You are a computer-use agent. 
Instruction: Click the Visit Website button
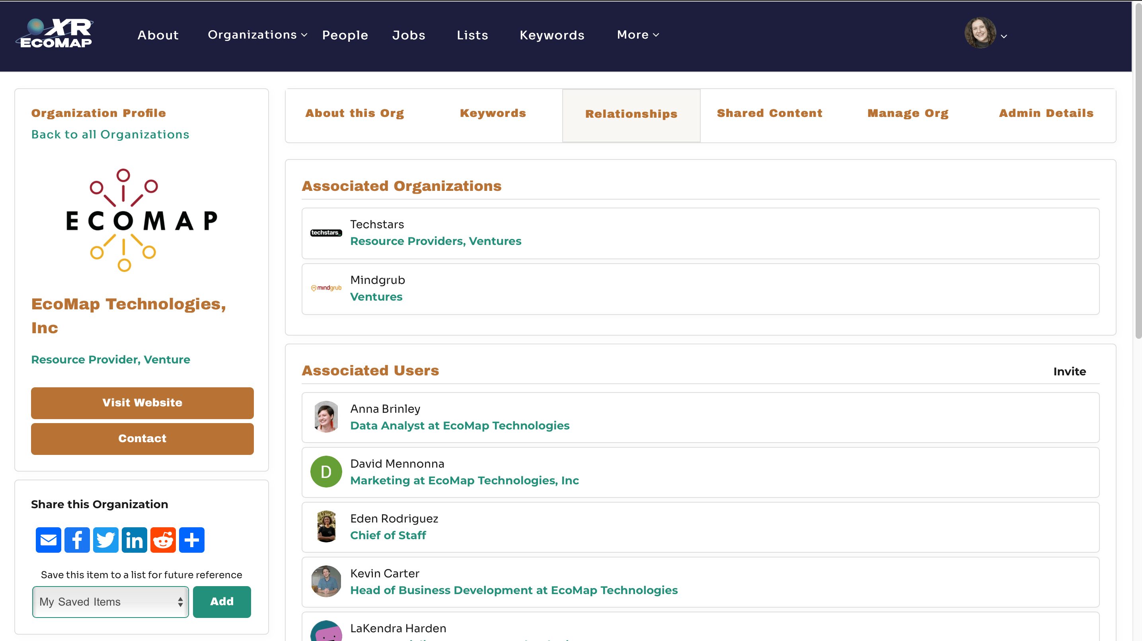142,403
